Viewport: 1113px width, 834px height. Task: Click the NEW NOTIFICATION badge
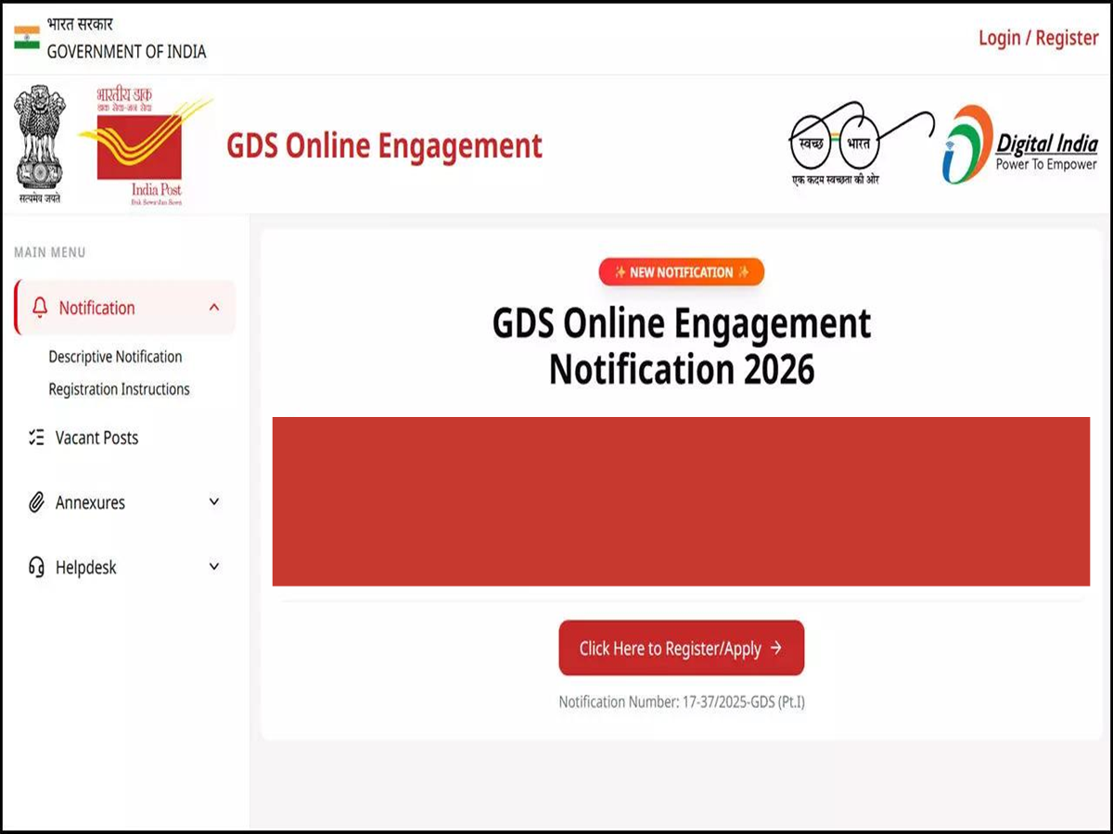(681, 272)
